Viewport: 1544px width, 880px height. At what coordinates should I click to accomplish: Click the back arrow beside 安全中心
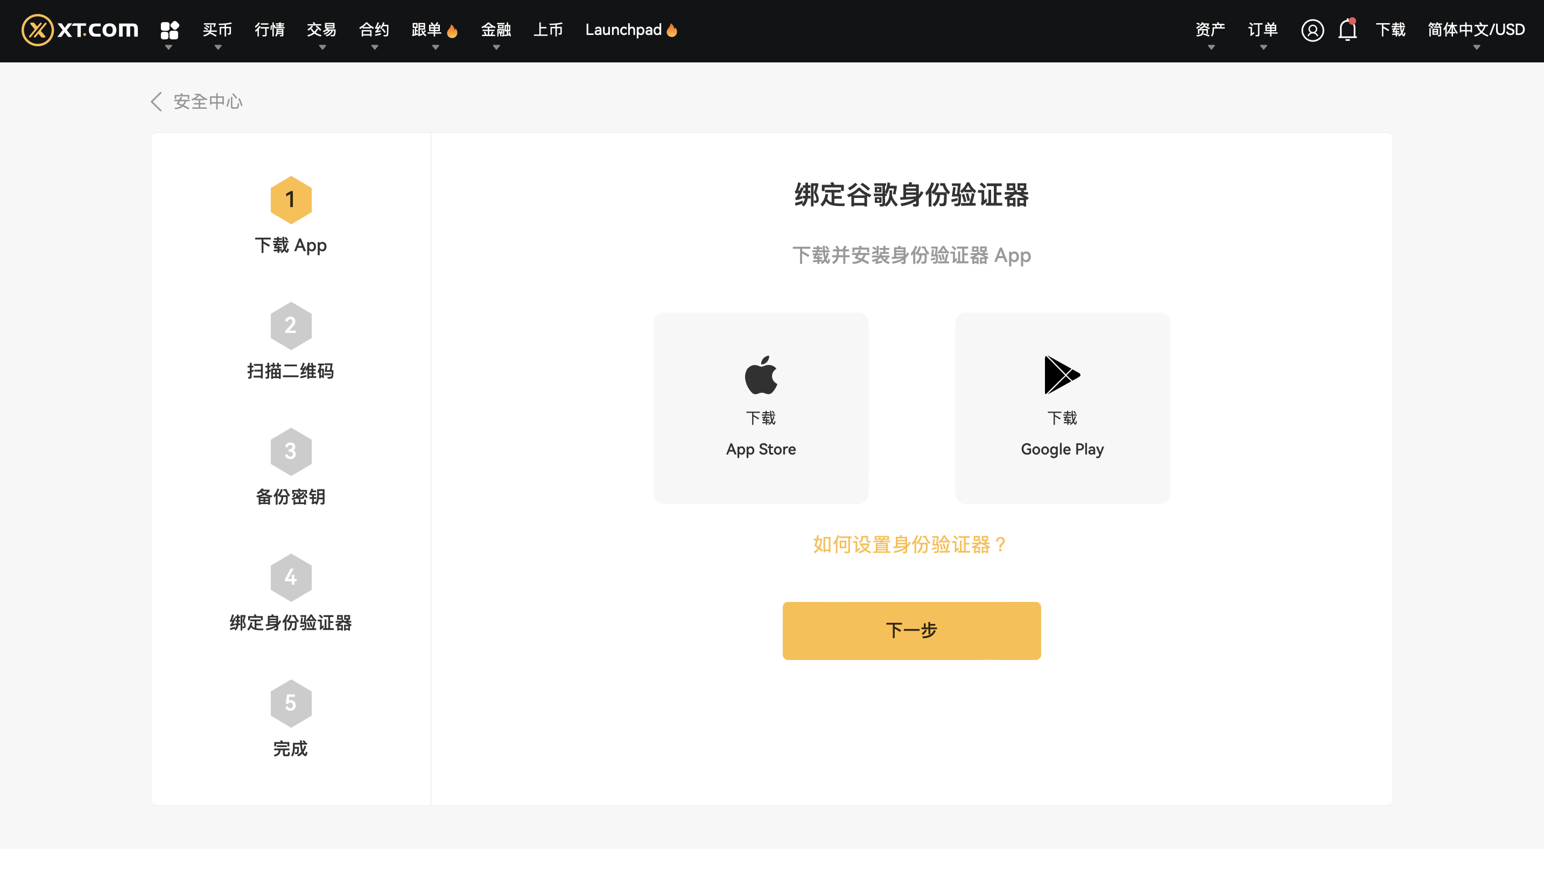pos(156,102)
